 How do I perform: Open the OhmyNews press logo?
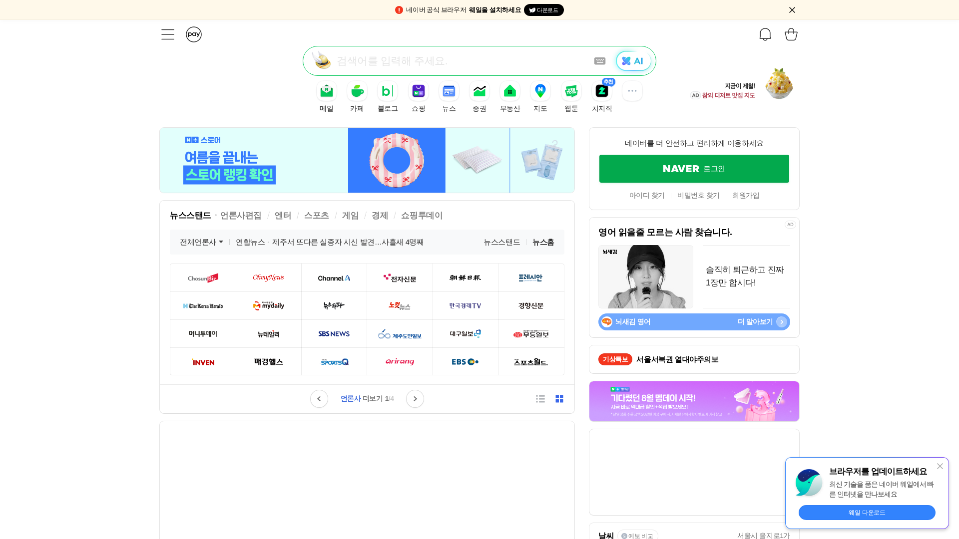(x=269, y=278)
